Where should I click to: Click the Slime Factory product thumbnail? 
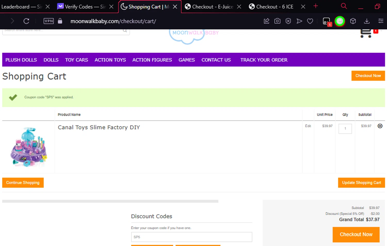[x=29, y=147]
